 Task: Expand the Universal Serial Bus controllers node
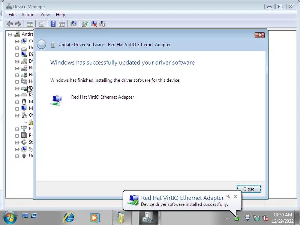[x=17, y=156]
